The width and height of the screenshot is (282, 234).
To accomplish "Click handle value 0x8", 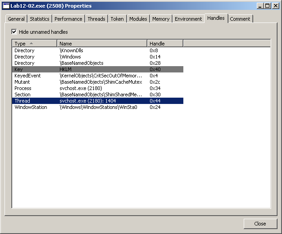I will pyautogui.click(x=154, y=50).
